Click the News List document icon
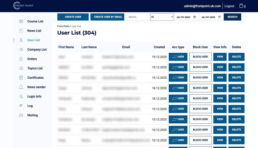The image size is (258, 148). (x=21, y=31)
